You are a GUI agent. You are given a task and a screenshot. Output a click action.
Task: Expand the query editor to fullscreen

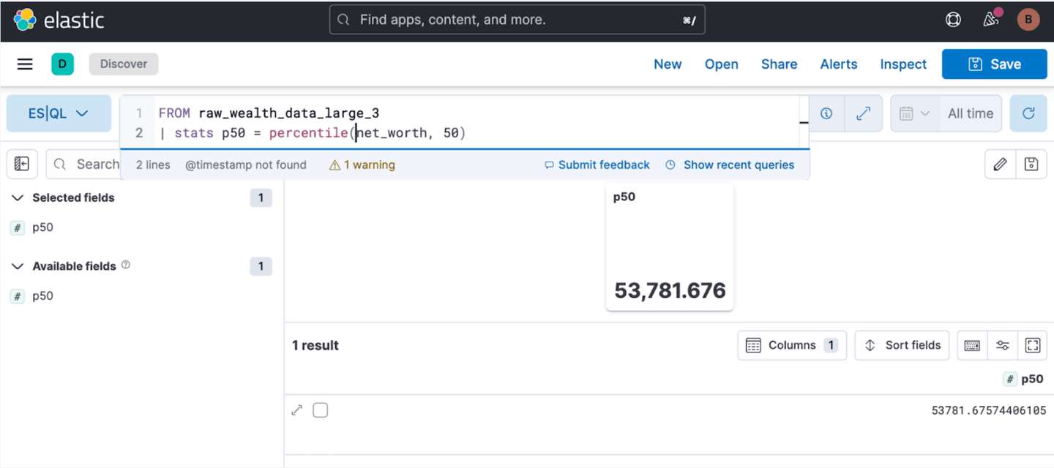[x=863, y=113]
